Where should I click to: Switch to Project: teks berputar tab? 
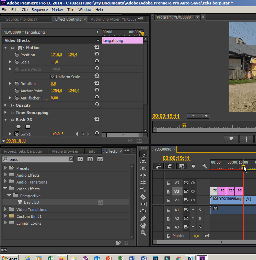point(23,151)
